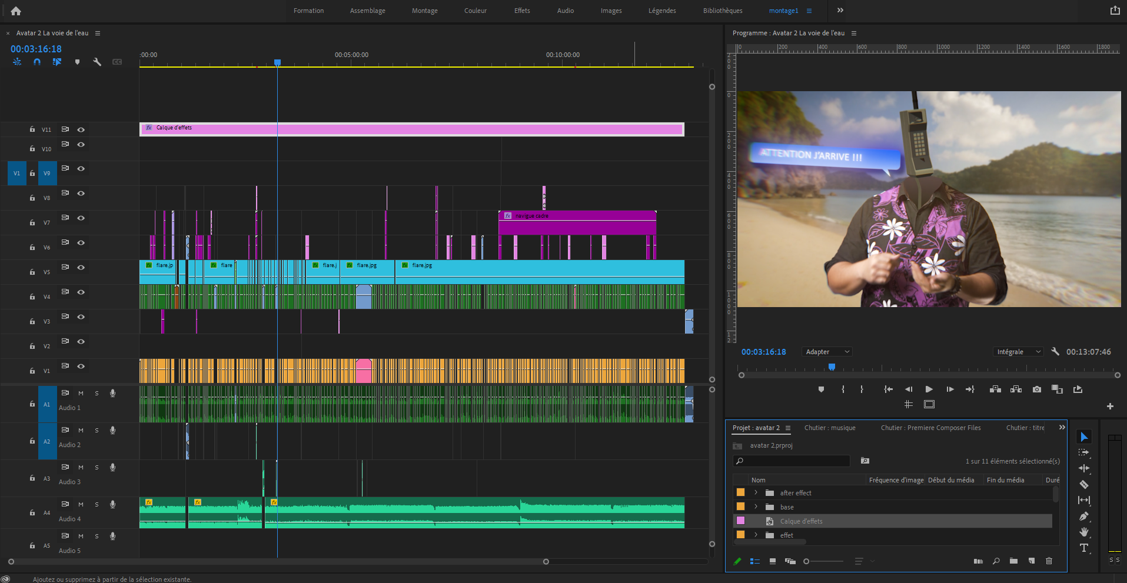This screenshot has width=1127, height=583.
Task: Add marker in Program monitor
Action: (x=822, y=389)
